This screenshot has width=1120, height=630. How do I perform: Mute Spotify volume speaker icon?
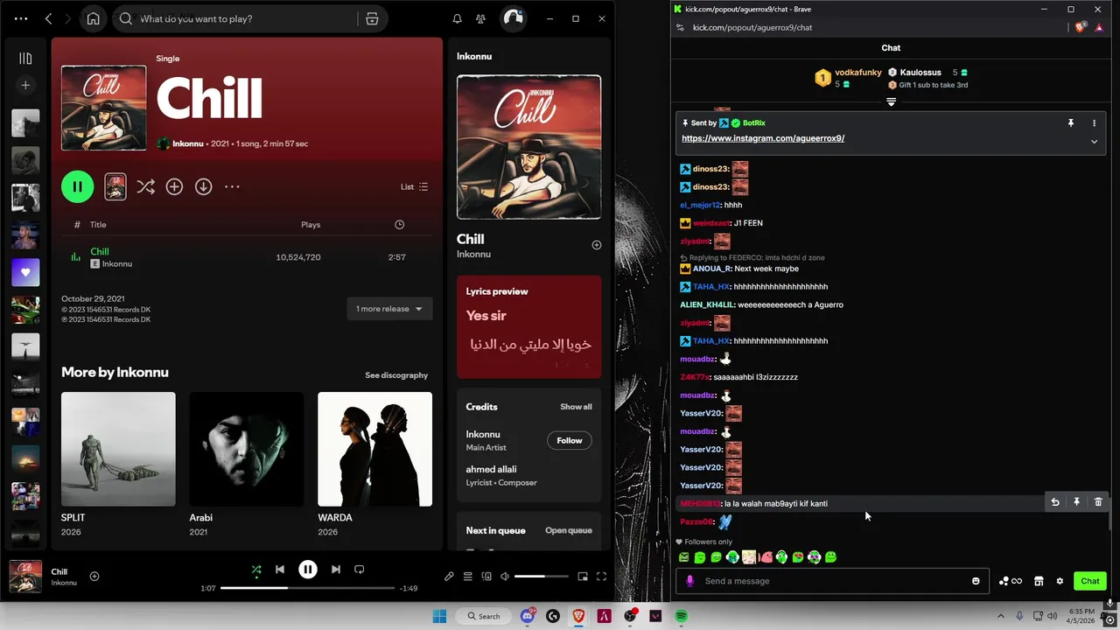(x=505, y=577)
